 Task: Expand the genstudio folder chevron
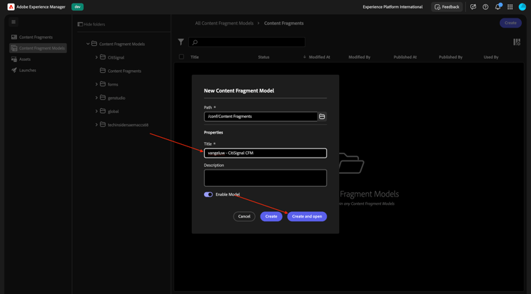coord(96,98)
